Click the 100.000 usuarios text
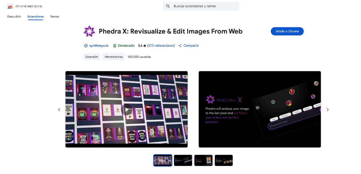Image resolution: width=361 pixels, height=174 pixels. 139,57
